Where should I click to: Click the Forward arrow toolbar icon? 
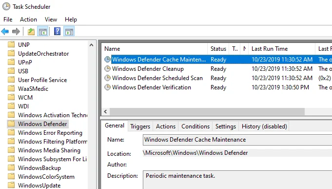click(x=16, y=32)
